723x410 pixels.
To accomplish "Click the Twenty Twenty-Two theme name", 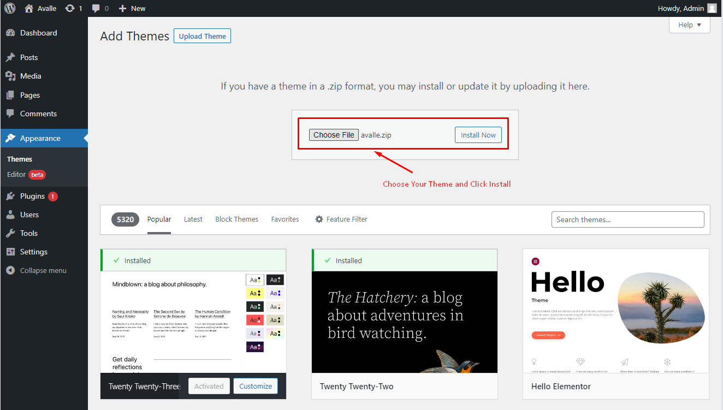I will [357, 386].
